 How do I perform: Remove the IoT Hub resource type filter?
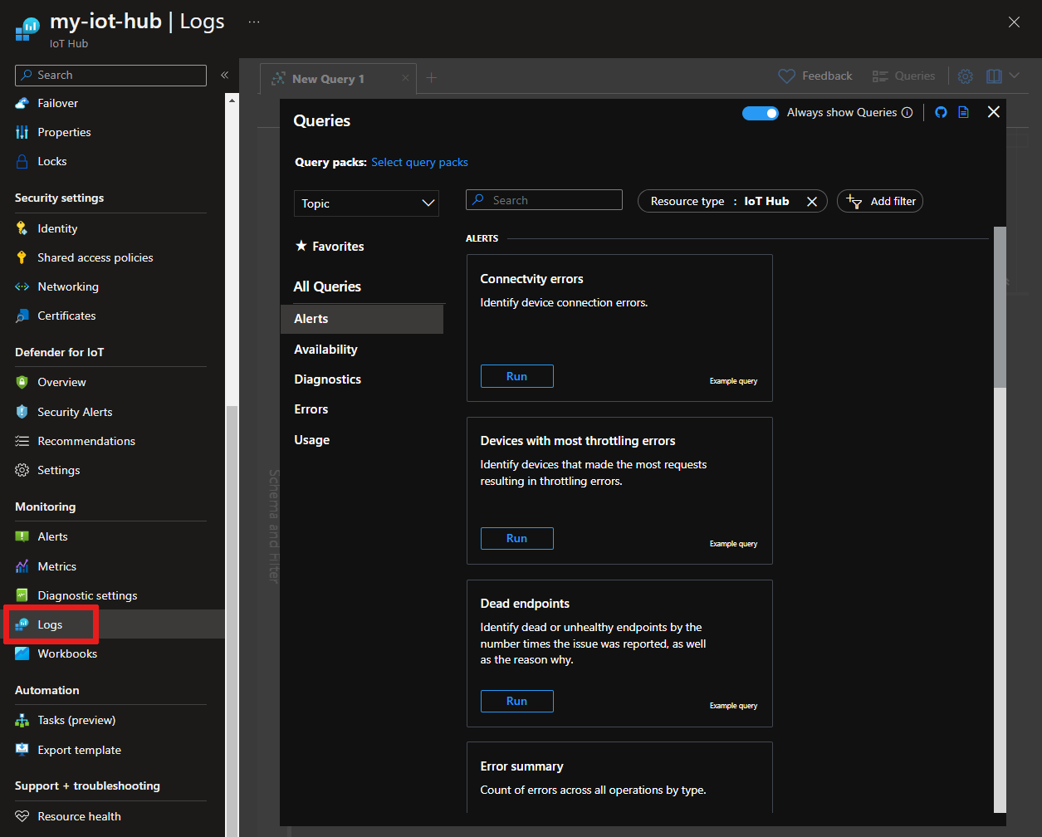pos(812,202)
